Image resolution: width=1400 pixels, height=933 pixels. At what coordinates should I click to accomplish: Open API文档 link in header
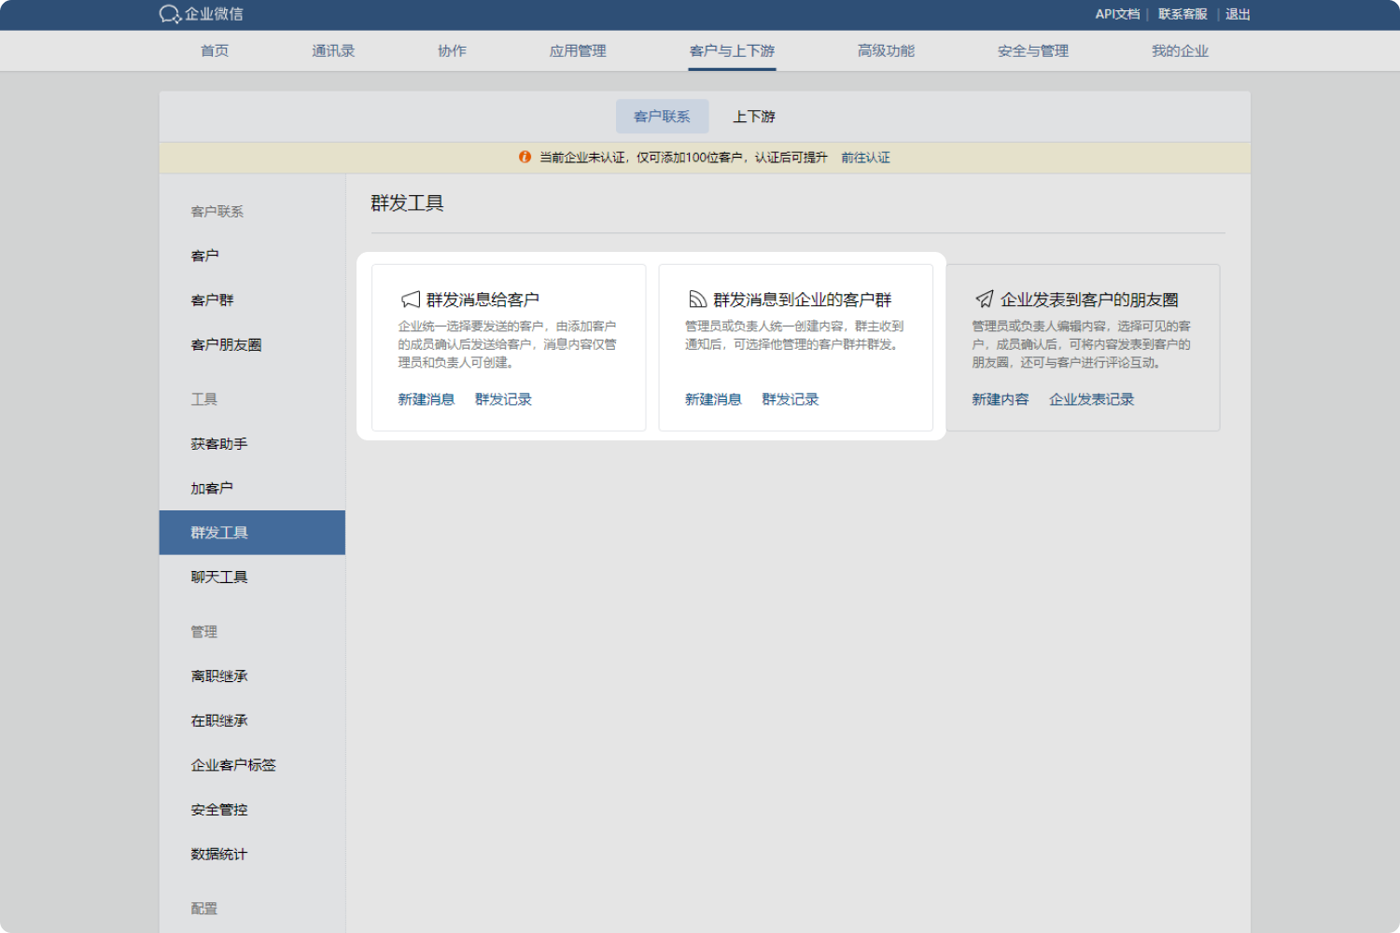(1117, 14)
